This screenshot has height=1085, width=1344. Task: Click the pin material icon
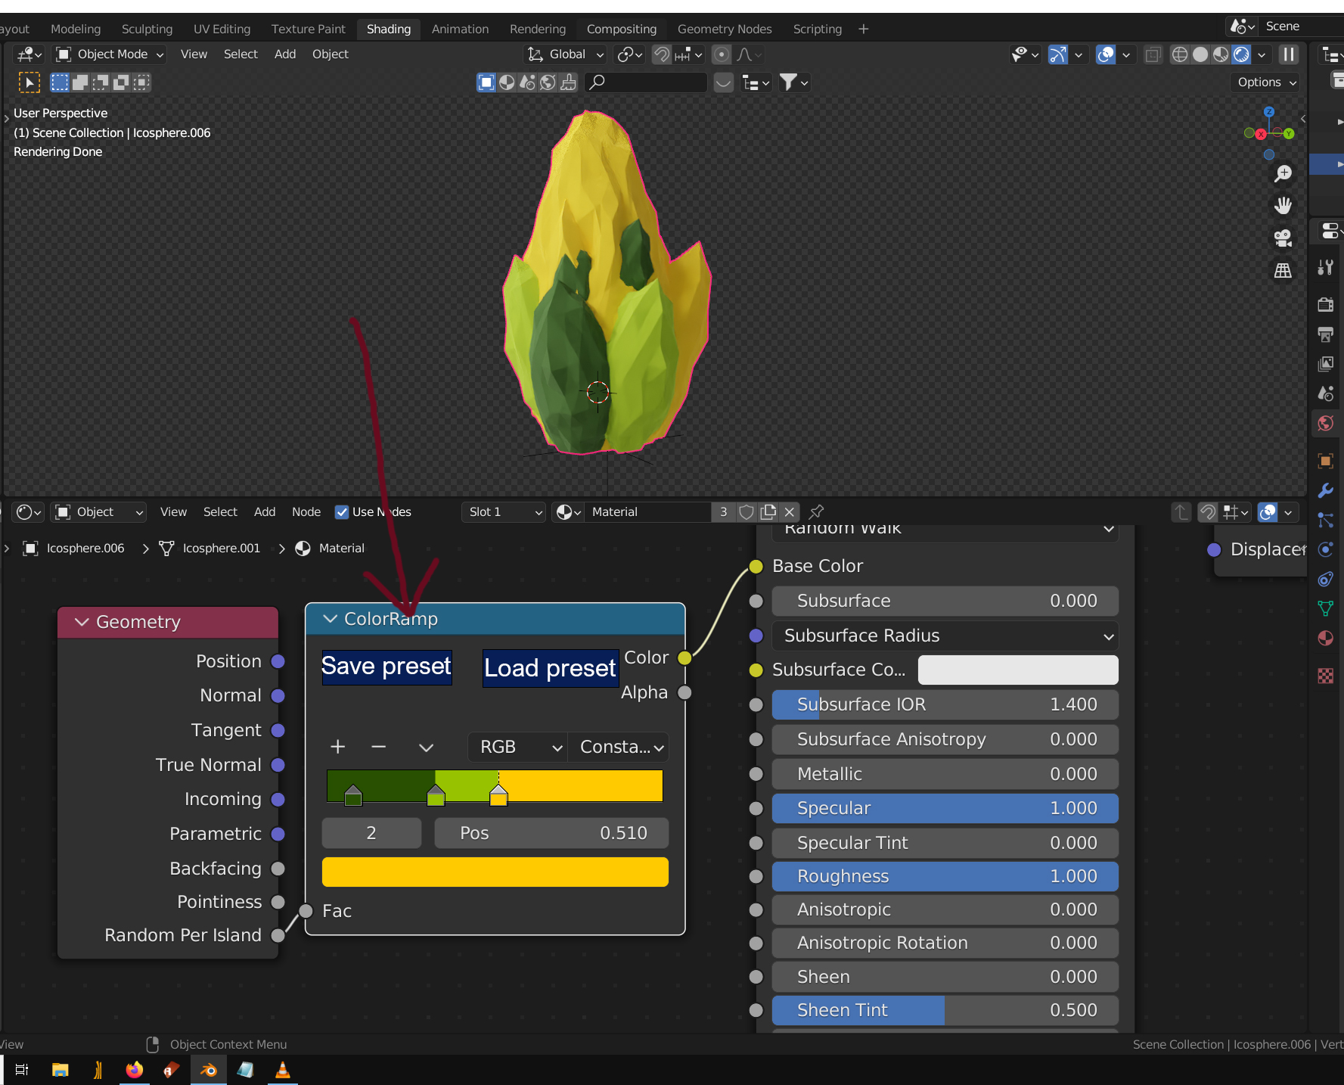pos(816,511)
